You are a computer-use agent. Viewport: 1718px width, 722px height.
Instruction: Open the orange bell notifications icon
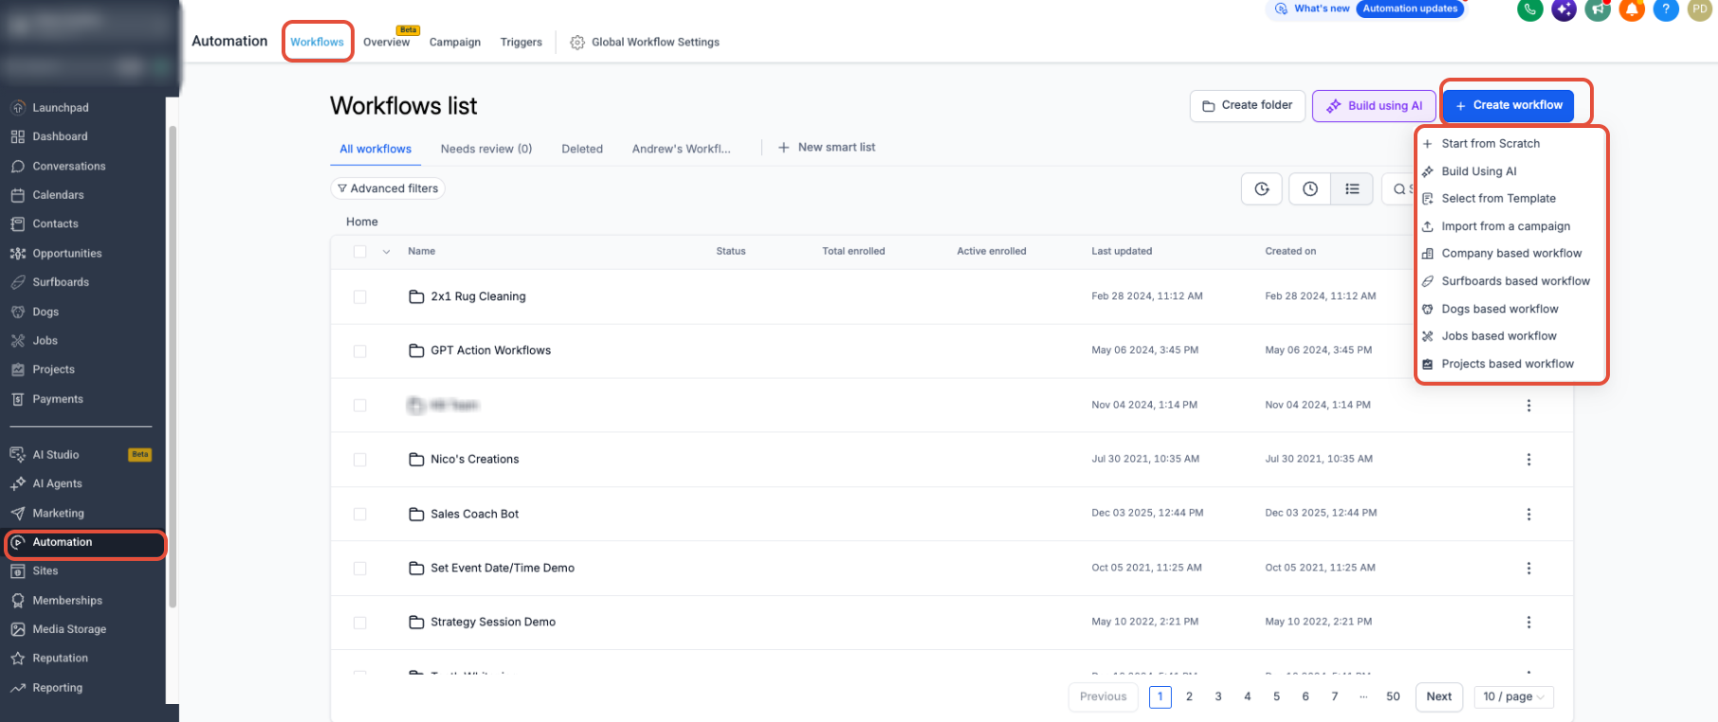click(x=1632, y=9)
